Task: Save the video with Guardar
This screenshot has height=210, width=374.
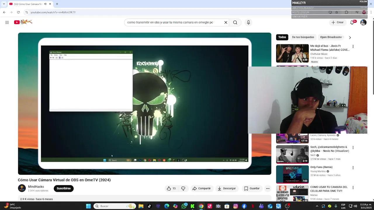Action: point(252,188)
